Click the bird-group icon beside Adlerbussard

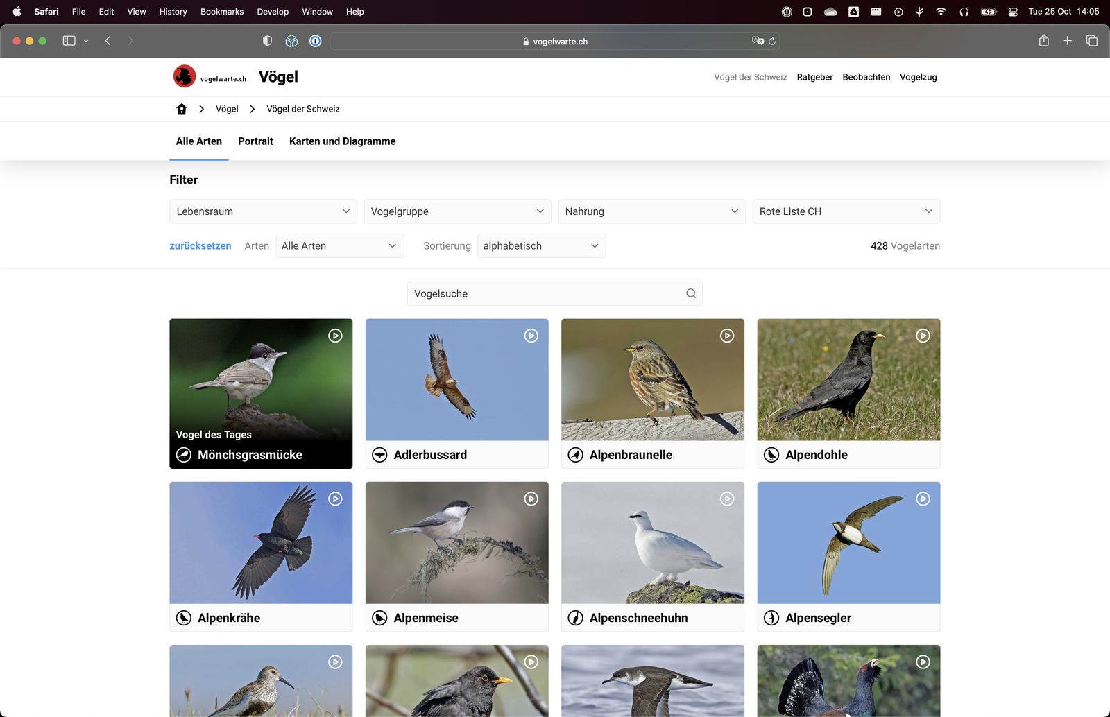[379, 455]
